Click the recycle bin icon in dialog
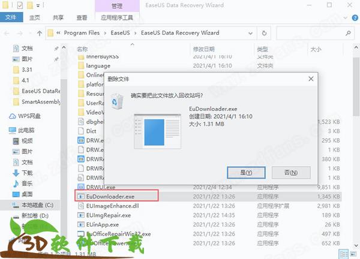 [117, 101]
